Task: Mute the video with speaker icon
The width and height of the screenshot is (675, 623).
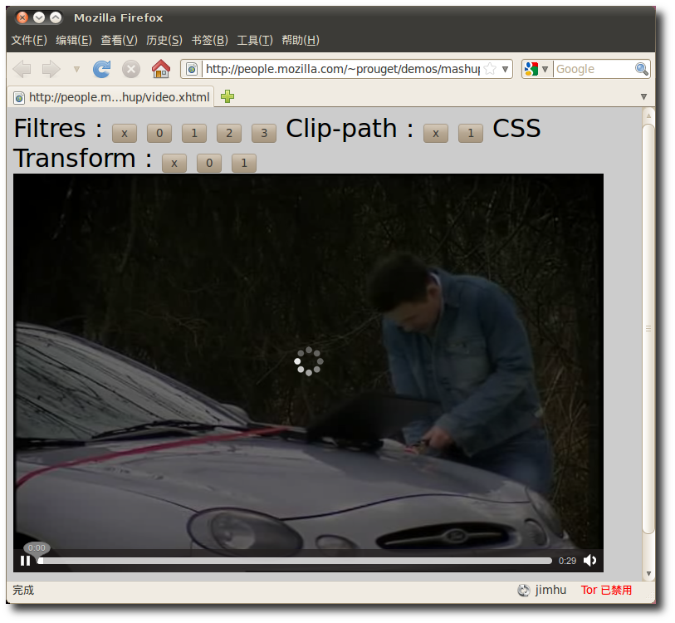Action: (589, 561)
